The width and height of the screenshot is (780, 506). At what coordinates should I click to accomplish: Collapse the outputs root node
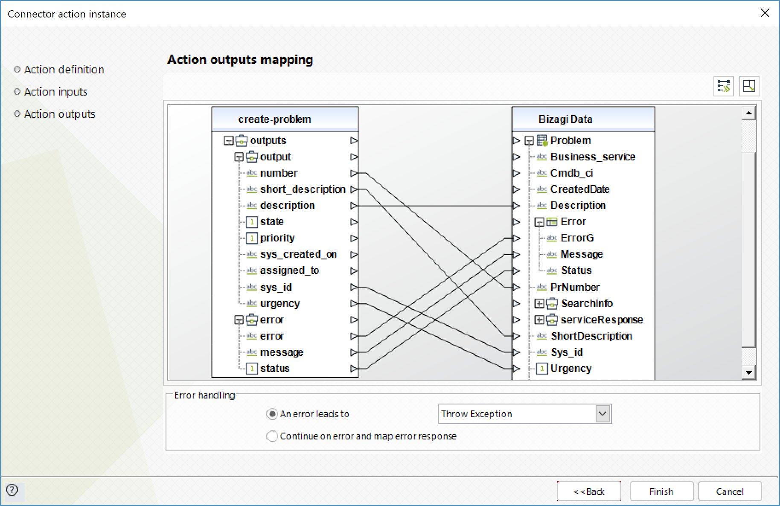(x=229, y=141)
